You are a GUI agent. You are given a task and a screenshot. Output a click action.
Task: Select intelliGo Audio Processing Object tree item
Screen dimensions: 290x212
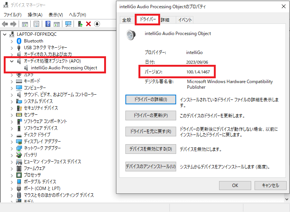64,68
